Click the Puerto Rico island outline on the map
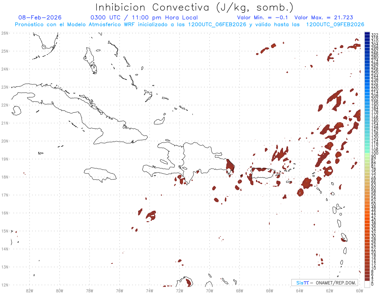Screen dimensions: 382x295 263,174
